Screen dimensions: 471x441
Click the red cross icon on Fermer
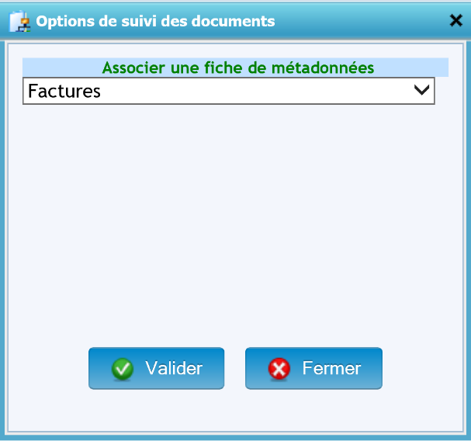click(x=279, y=369)
